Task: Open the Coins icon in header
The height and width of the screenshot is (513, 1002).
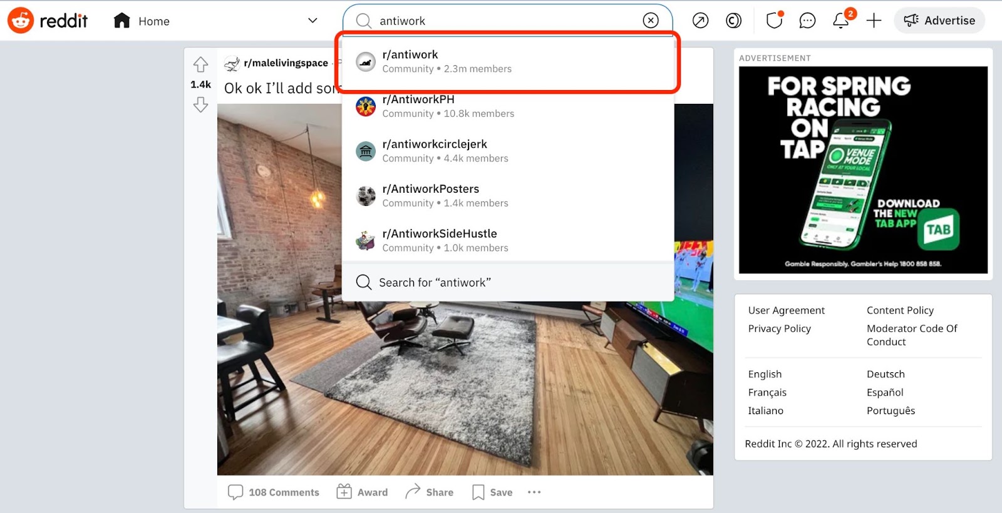Action: (733, 21)
